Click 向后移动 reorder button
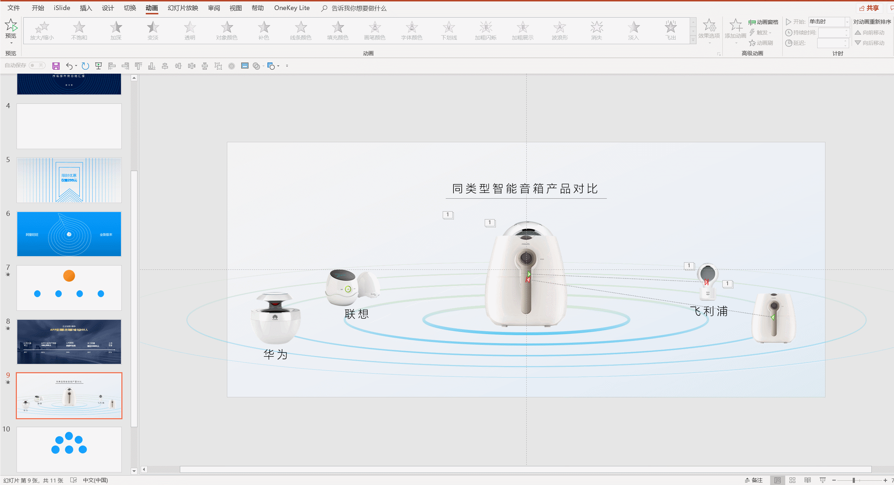 869,43
